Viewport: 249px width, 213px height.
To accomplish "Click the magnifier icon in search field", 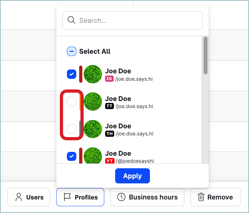I will [71, 20].
